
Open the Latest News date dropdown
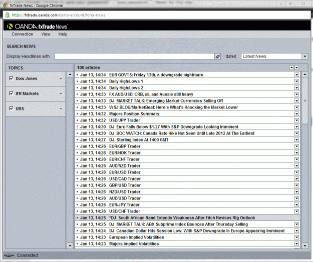pos(304,56)
